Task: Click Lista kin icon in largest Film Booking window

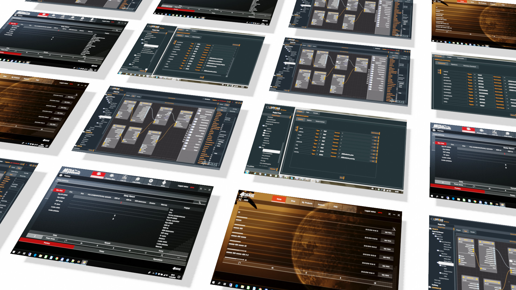Action: click(x=124, y=177)
